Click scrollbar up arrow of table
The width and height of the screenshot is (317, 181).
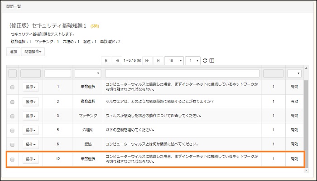pyautogui.click(x=306, y=68)
